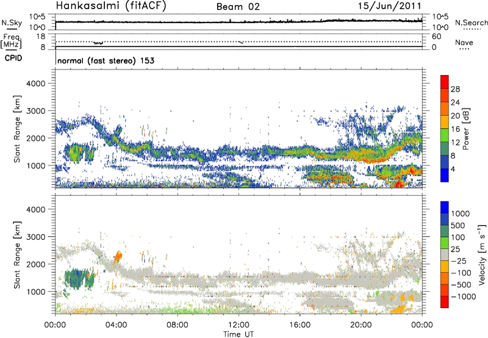Click the Hankasalmi (fitACF) title
Viewport: 488px width, 338px height.
pos(111,5)
